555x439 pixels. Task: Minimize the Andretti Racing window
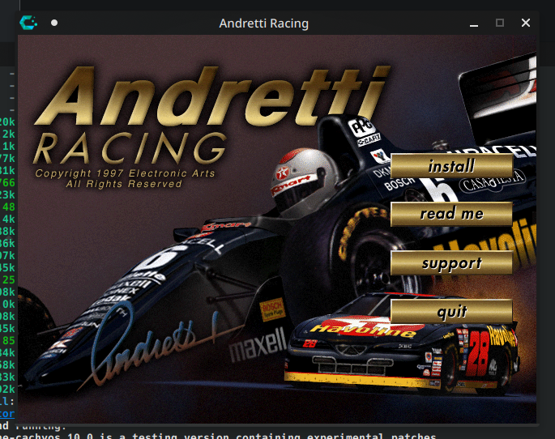(474, 23)
